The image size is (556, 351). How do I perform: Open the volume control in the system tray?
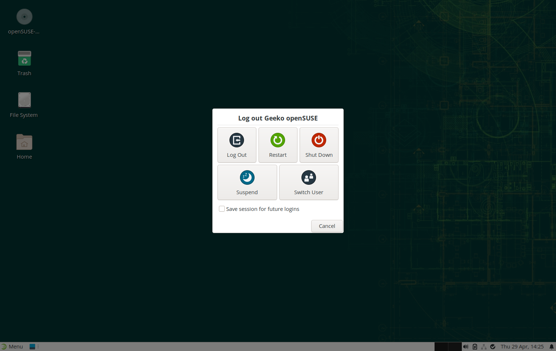pyautogui.click(x=466, y=347)
